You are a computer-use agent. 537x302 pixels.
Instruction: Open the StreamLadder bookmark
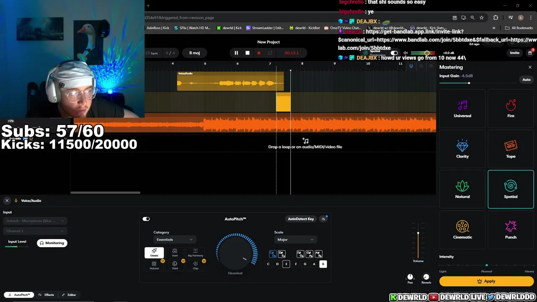[x=265, y=28]
